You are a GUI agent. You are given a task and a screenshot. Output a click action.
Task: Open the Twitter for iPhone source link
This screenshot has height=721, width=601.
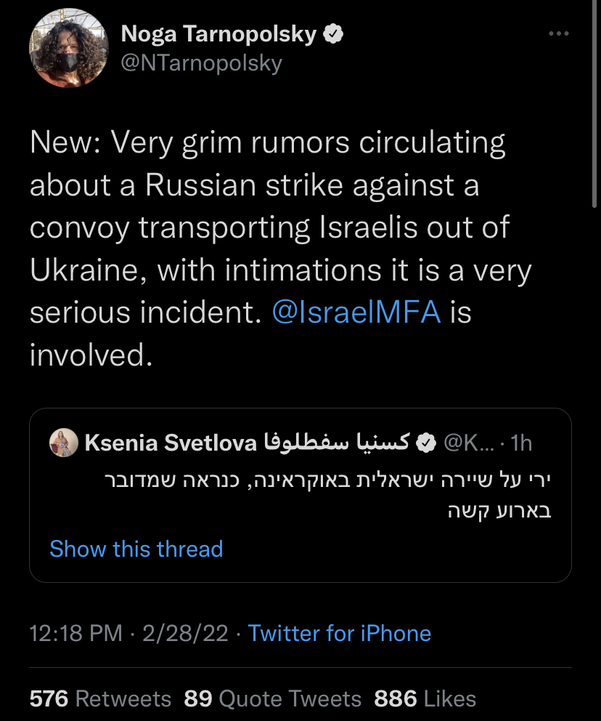(340, 633)
